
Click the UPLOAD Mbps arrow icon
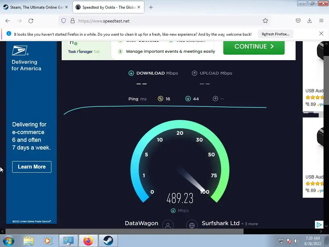pyautogui.click(x=194, y=73)
